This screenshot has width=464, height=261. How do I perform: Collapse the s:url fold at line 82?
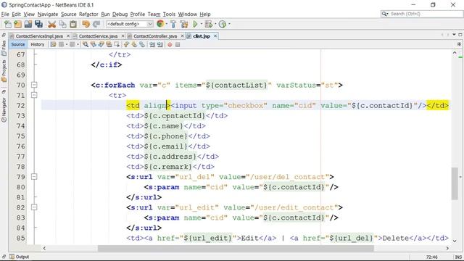34,207
